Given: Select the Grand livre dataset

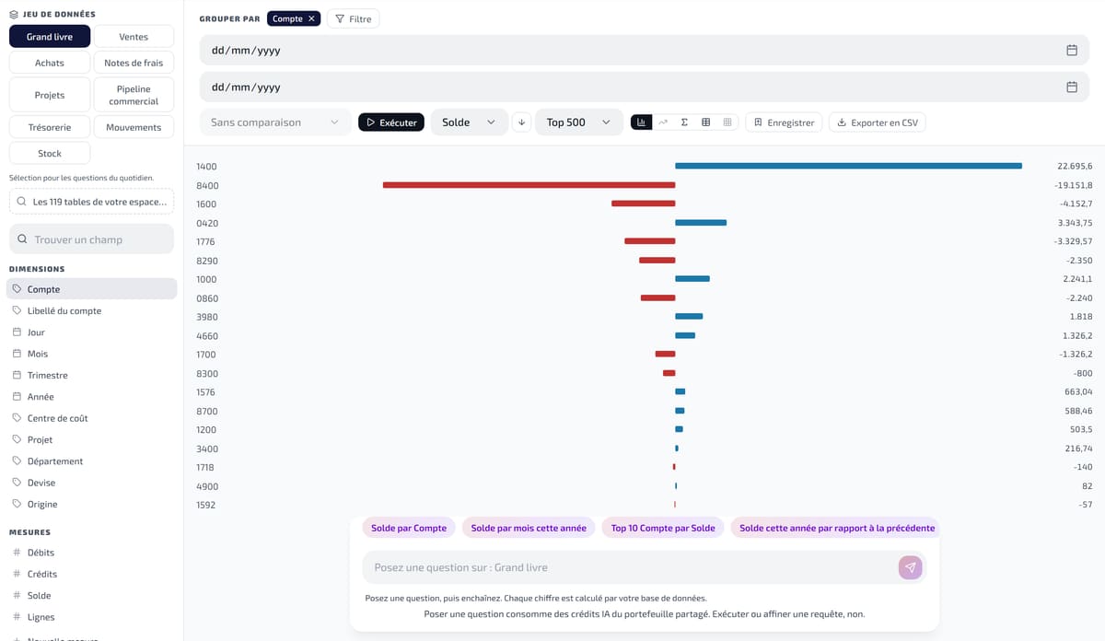Looking at the screenshot, I should (50, 37).
